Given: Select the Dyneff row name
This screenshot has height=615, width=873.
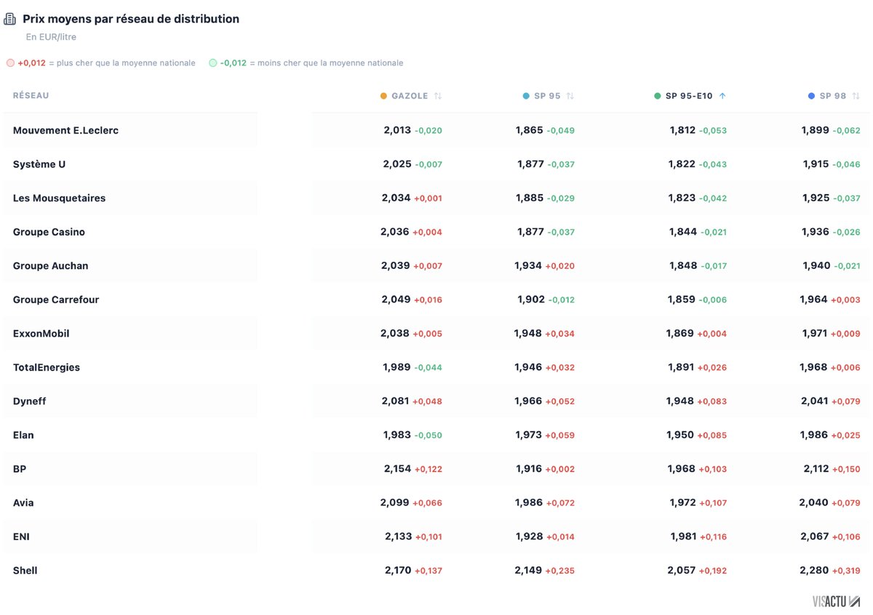Looking at the screenshot, I should pyautogui.click(x=30, y=401).
